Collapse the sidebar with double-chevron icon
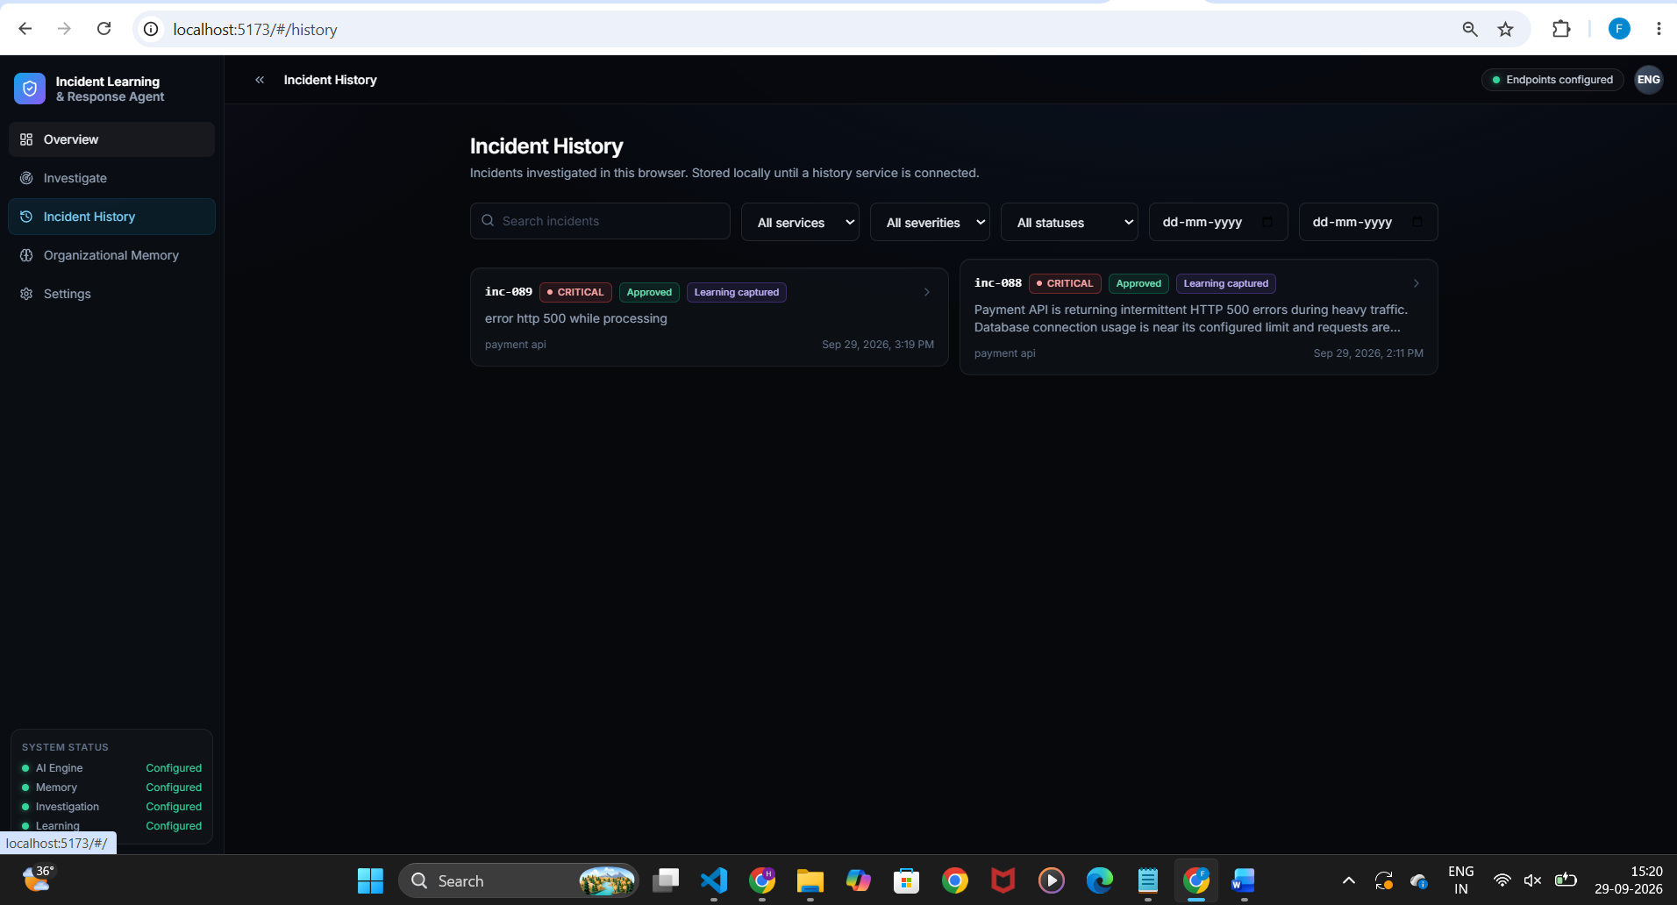Screen dimensions: 1677x905 (x=260, y=80)
